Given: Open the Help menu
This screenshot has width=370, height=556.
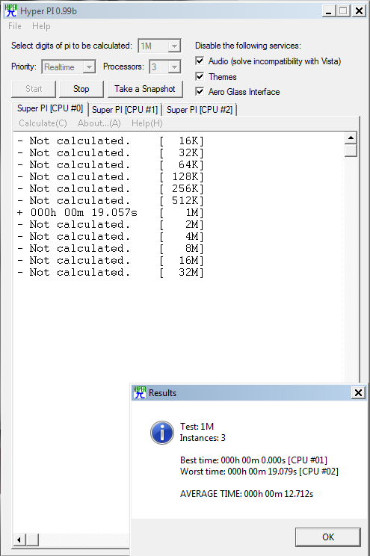Looking at the screenshot, I should tap(41, 26).
